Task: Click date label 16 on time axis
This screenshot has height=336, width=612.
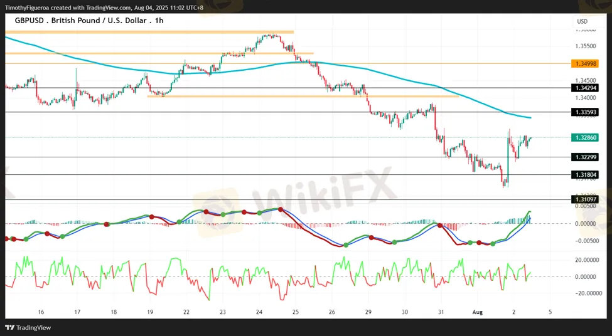Action: coord(41,312)
